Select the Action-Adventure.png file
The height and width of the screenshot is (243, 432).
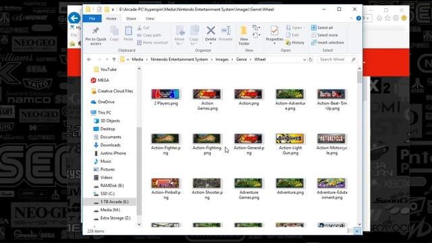coord(290,100)
